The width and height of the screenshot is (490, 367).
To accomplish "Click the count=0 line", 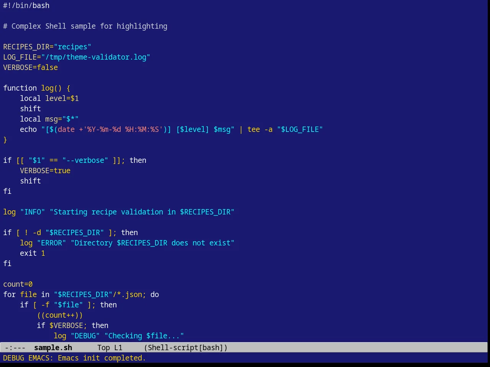I will pyautogui.click(x=18, y=284).
